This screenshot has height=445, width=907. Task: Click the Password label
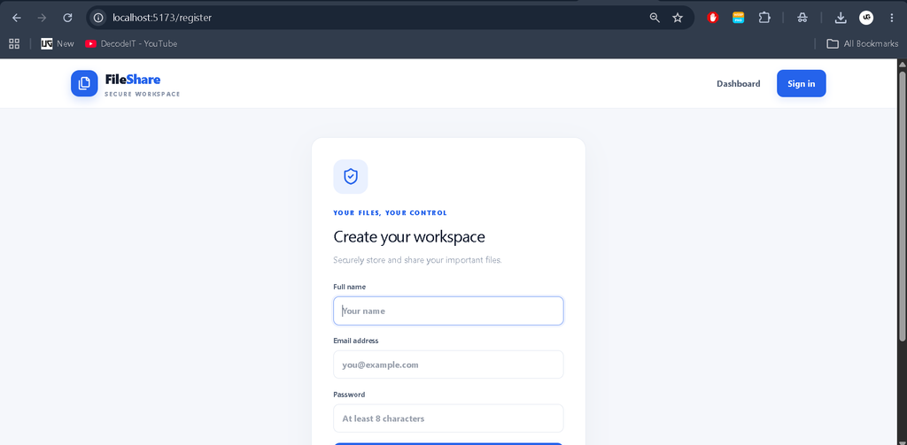349,395
